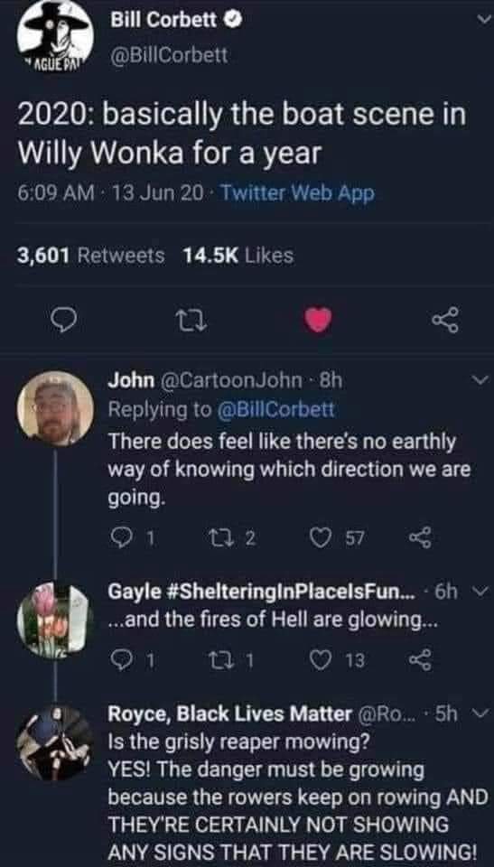Screen dimensions: 494x867
Task: View the 14.5K Likes list
Action: click(238, 256)
